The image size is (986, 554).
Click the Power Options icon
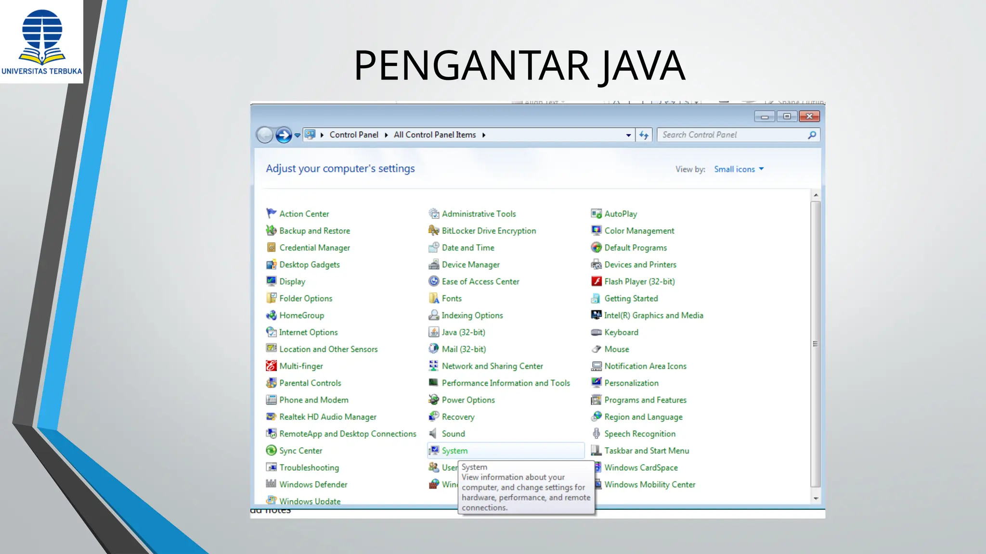tap(434, 399)
